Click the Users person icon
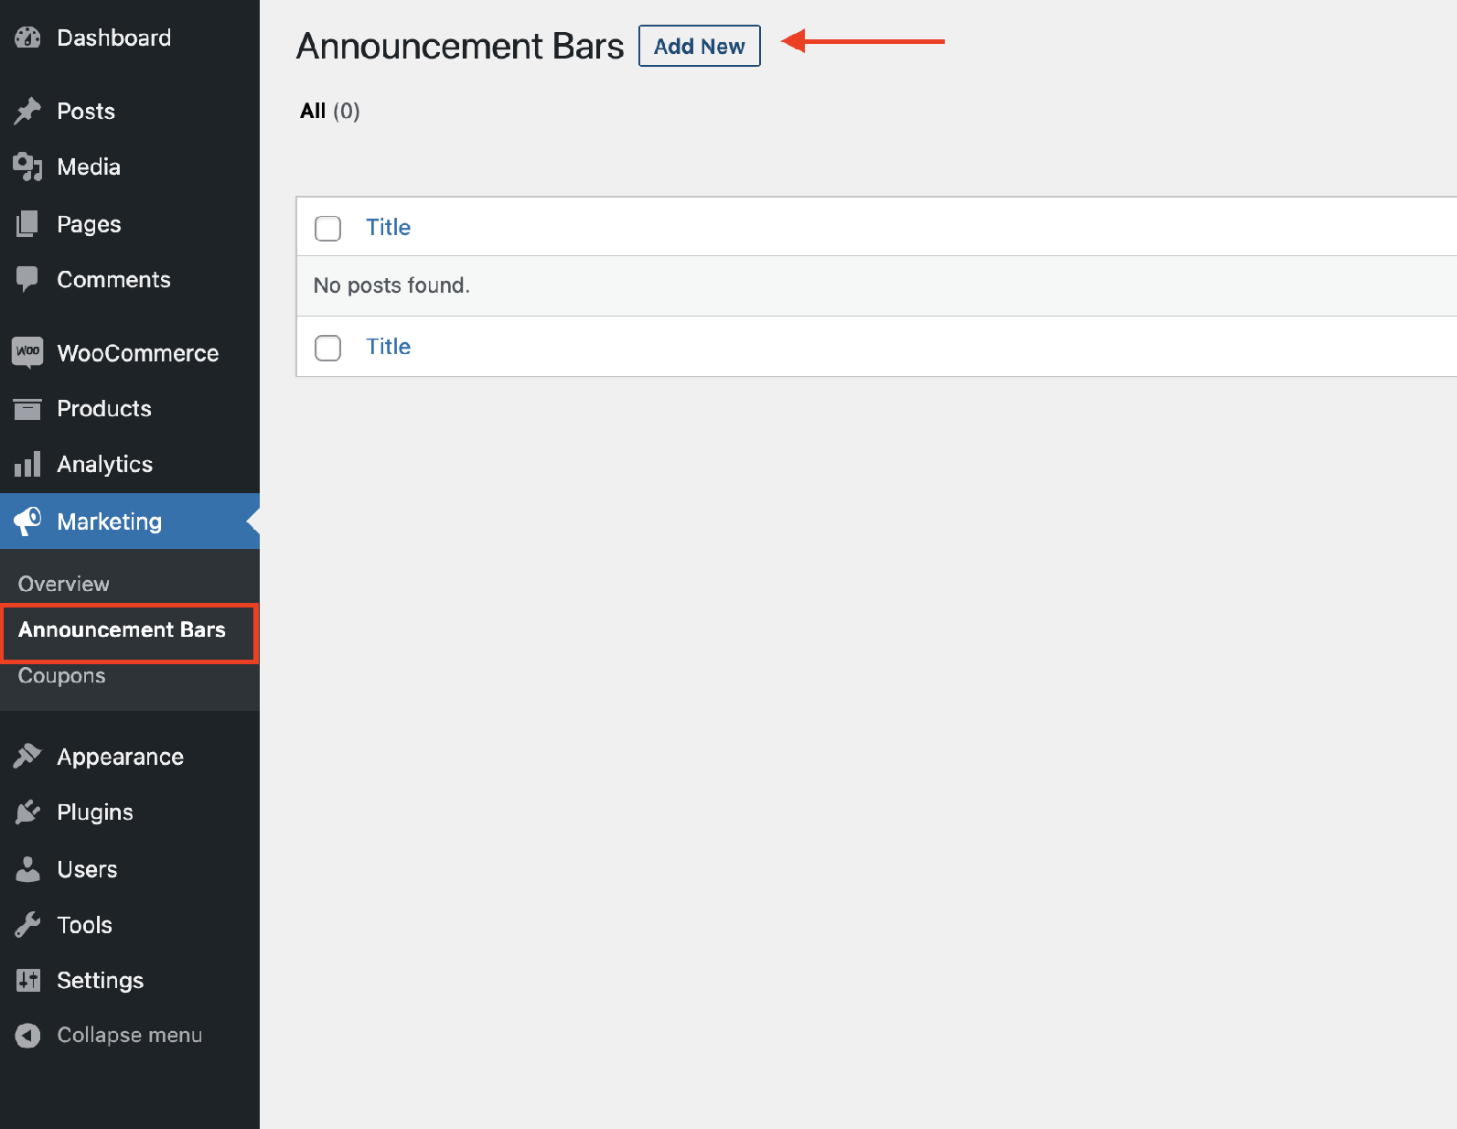The width and height of the screenshot is (1457, 1129). click(27, 868)
